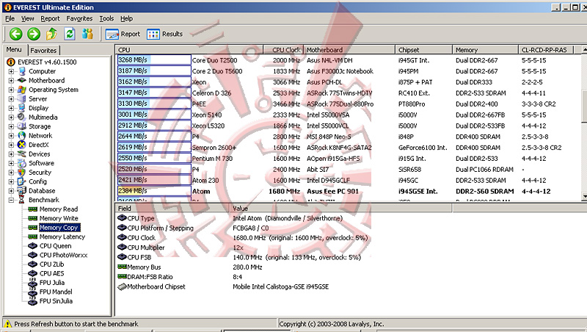Select the Storage icon in tree
The height and width of the screenshot is (332, 587).
(x=22, y=126)
